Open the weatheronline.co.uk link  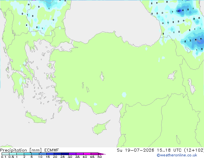coord(177,155)
